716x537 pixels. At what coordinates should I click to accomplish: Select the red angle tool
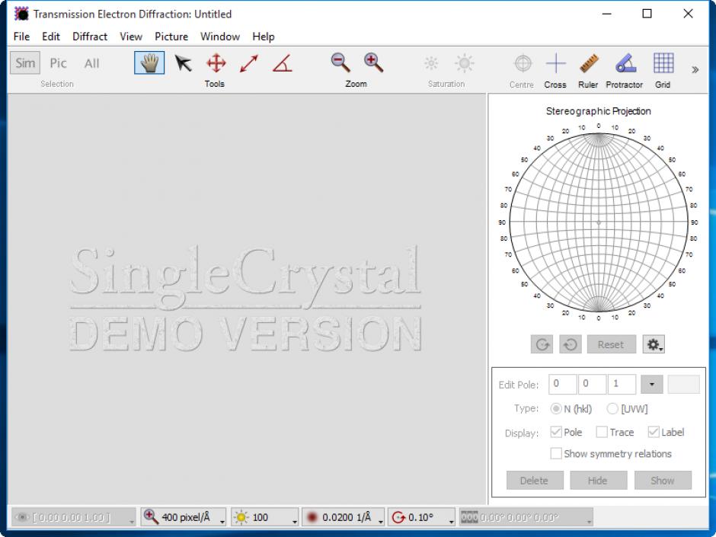pyautogui.click(x=282, y=63)
